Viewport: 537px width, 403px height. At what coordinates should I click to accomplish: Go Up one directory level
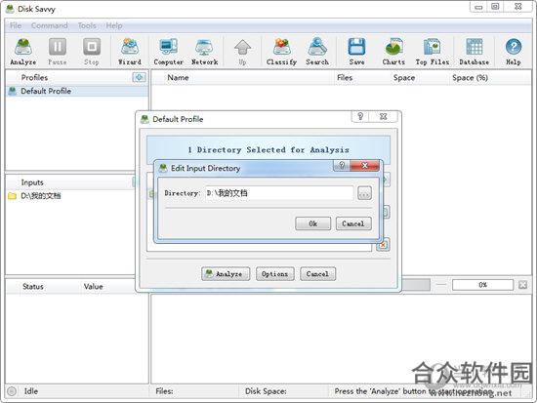(242, 52)
